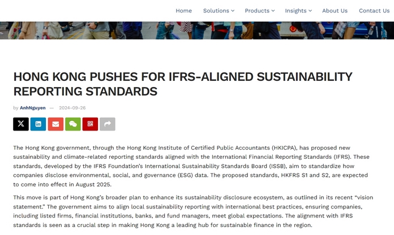Screen dimensions: 394x235
Task: Click the article headline about IFRS-aligned standards
Action: [182, 84]
